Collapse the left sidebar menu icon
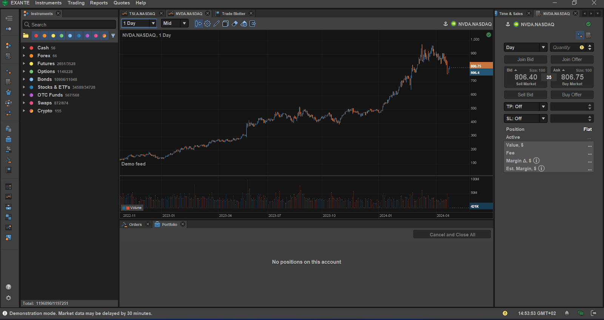 point(9,18)
